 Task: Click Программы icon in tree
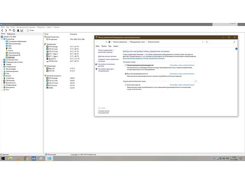[4, 80]
